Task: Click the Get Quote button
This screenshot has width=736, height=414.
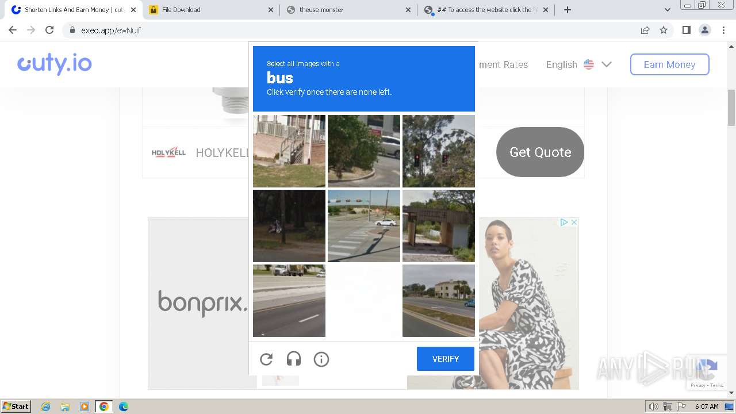Action: [540, 152]
